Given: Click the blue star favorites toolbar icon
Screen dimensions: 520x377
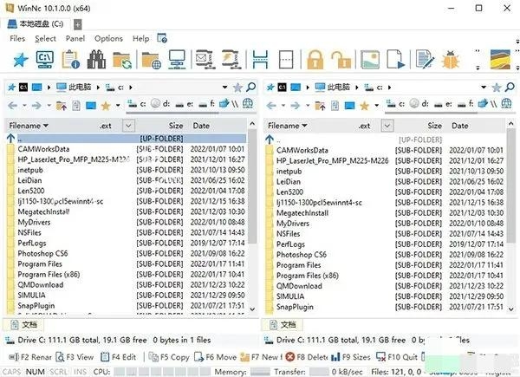Looking at the screenshot, I should tap(19, 60).
